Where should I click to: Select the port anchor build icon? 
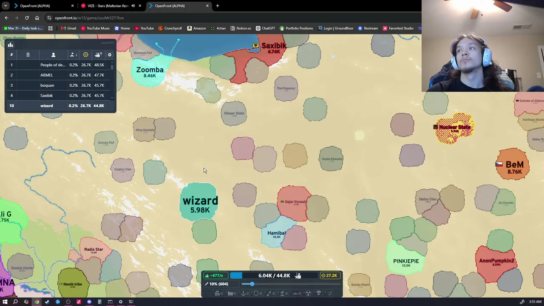click(x=244, y=293)
